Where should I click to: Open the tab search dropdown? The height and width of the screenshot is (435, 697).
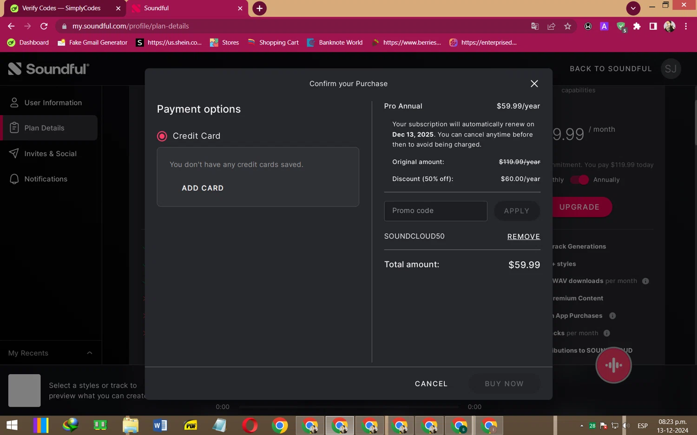point(633,8)
